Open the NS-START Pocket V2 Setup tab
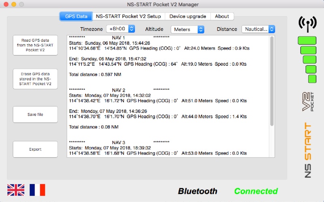Viewport: 324px width, 202px height. pos(128,16)
